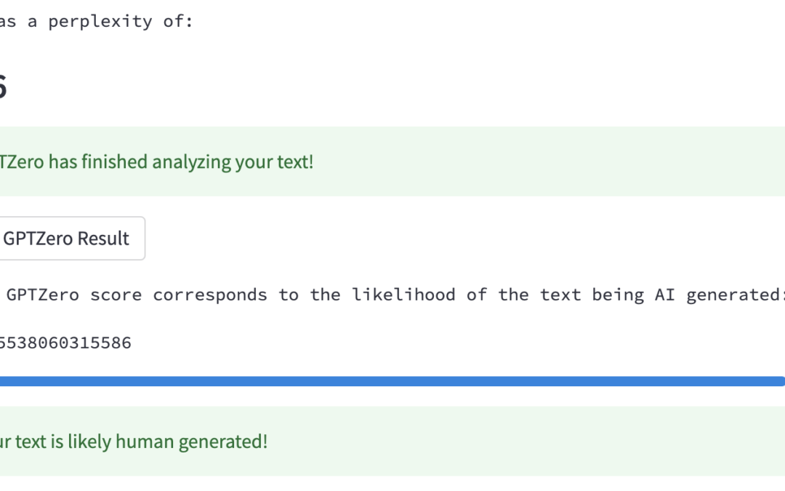Click the 'of:' text on the top line

pos(177,22)
